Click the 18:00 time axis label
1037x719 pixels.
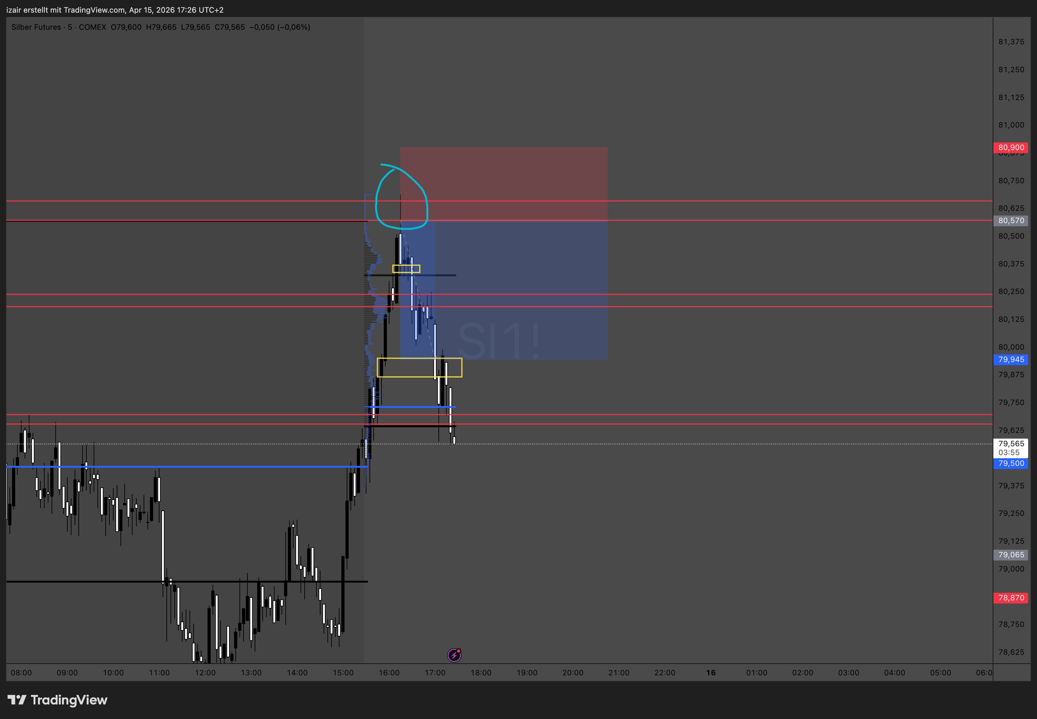(481, 672)
